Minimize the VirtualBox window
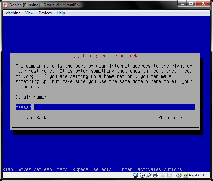The width and height of the screenshot is (213, 181). click(182, 3)
